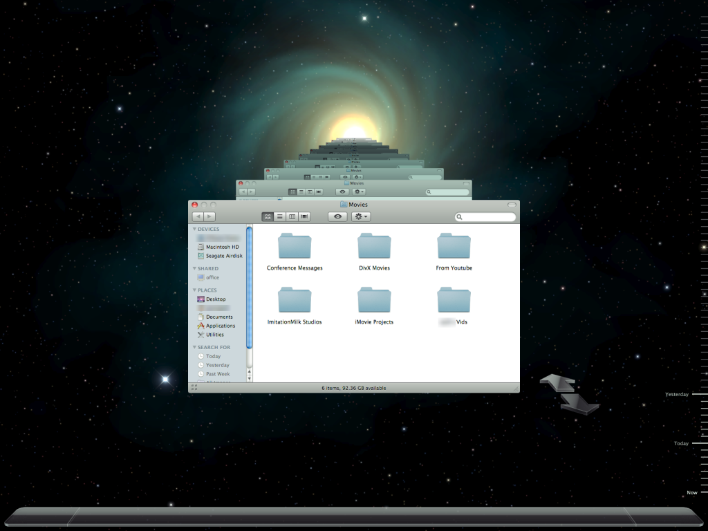This screenshot has width=708, height=531.
Task: Open Utilities from the sidebar
Action: tap(210, 335)
